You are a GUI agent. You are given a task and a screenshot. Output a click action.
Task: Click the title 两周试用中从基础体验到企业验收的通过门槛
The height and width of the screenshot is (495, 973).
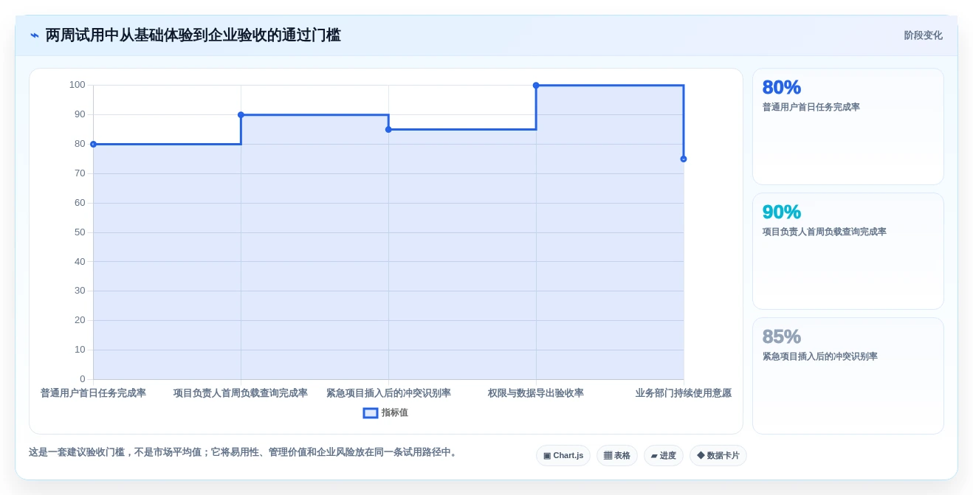193,35
